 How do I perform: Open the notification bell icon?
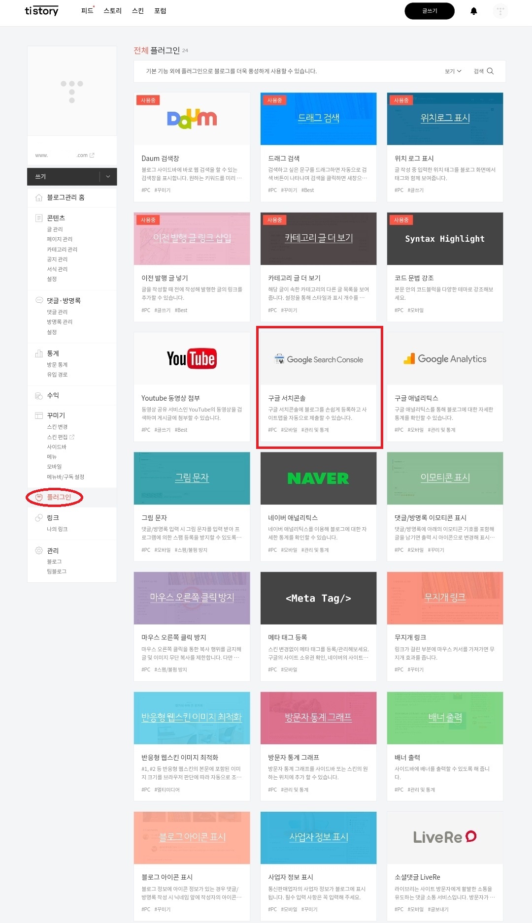(x=474, y=11)
